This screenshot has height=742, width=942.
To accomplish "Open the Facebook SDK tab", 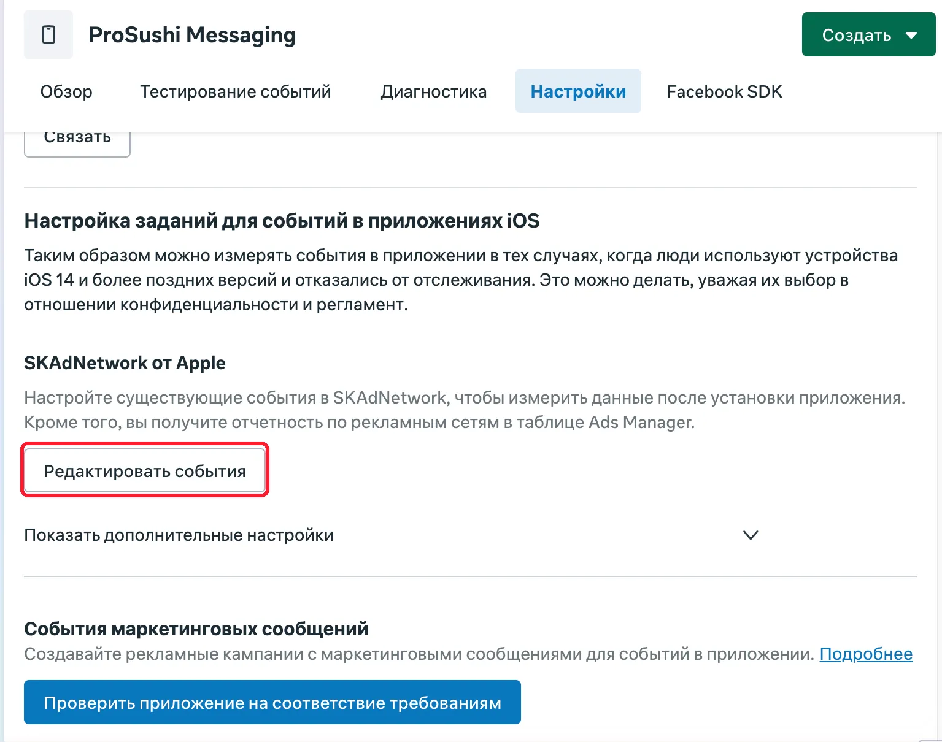I will [x=724, y=91].
